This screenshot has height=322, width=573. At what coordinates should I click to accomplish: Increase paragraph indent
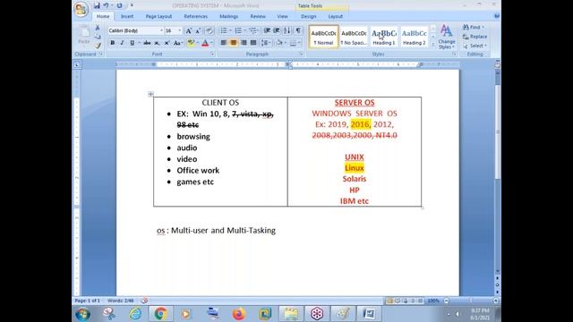277,30
